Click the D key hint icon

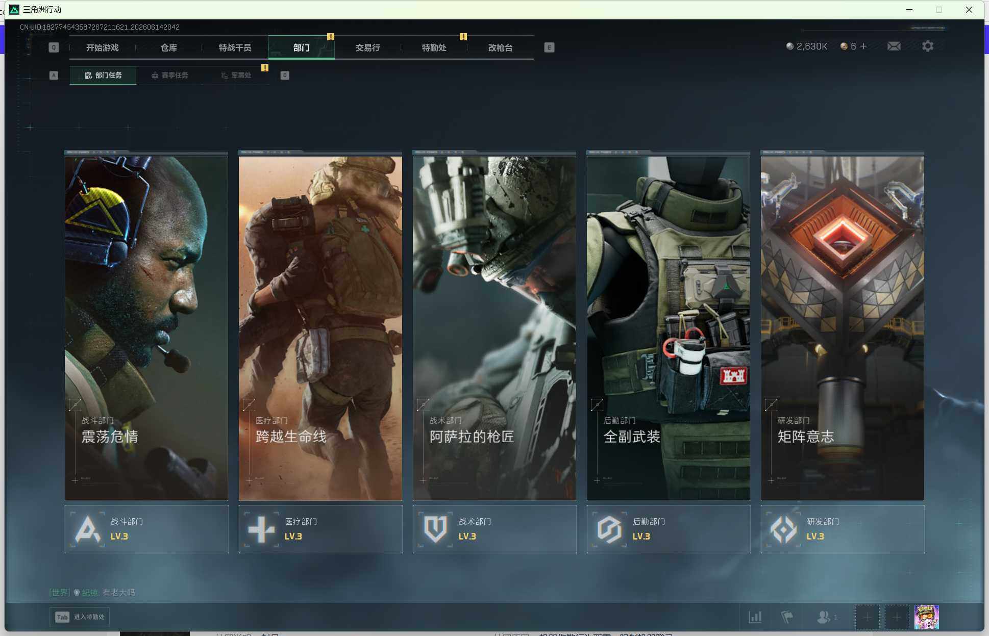tap(285, 75)
